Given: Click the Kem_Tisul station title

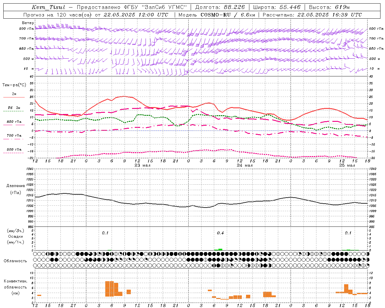Looking at the screenshot, I should tap(48, 7).
